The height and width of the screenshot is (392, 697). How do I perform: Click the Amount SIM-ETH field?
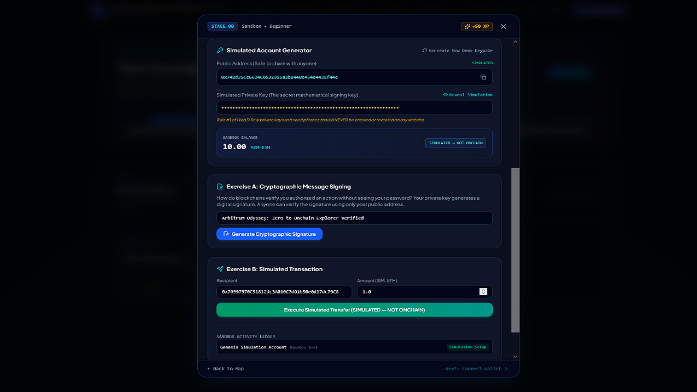pyautogui.click(x=425, y=292)
